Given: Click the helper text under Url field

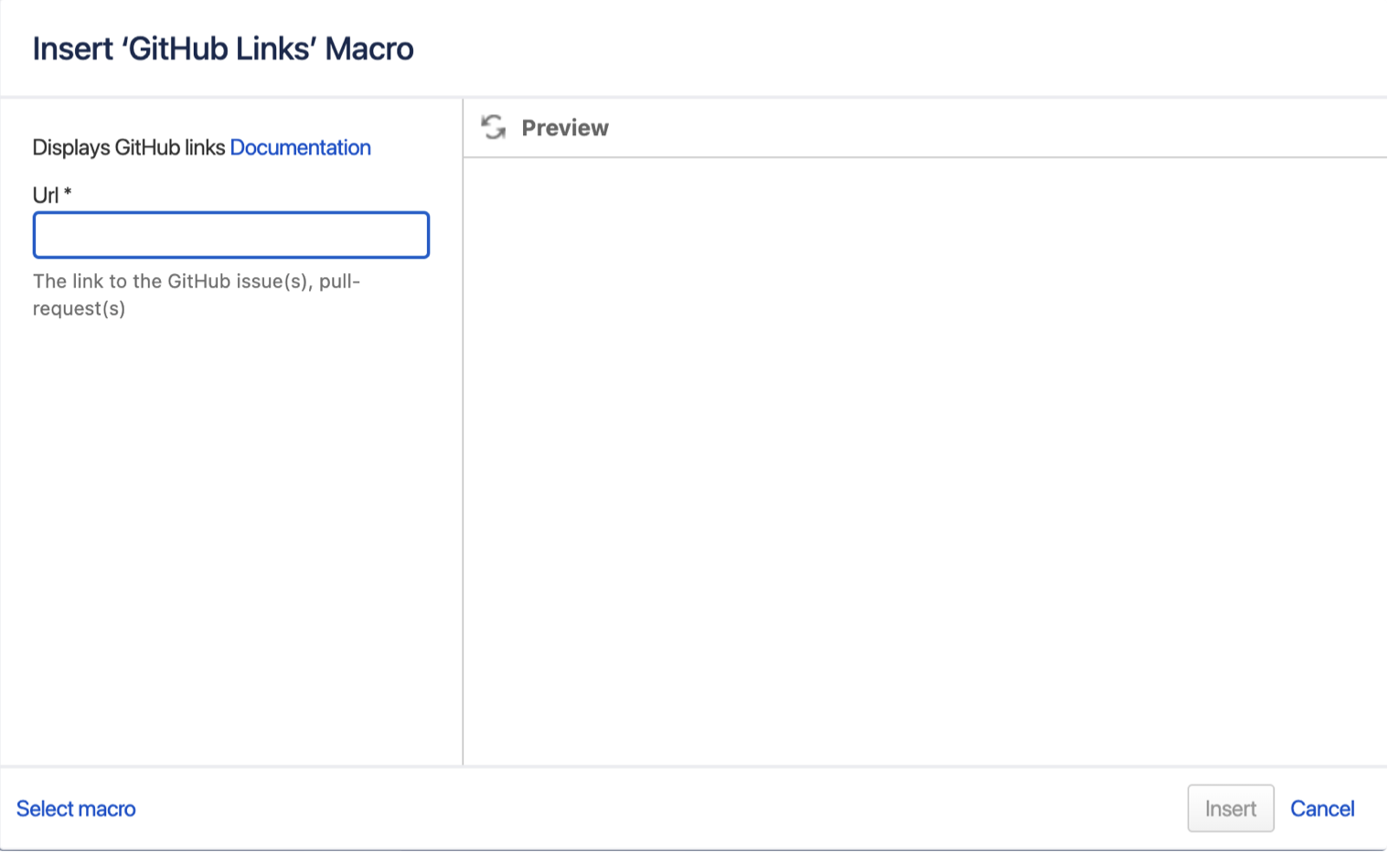Looking at the screenshot, I should [196, 282].
